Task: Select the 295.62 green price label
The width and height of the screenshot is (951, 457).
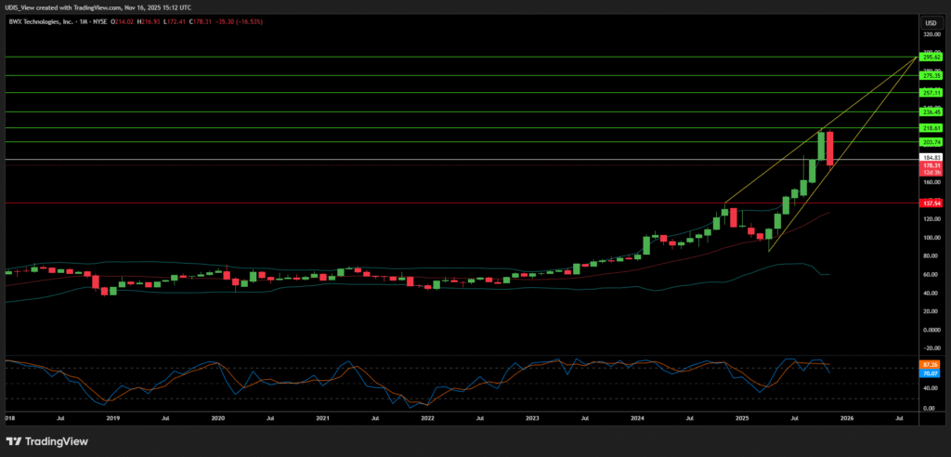Action: tap(931, 58)
